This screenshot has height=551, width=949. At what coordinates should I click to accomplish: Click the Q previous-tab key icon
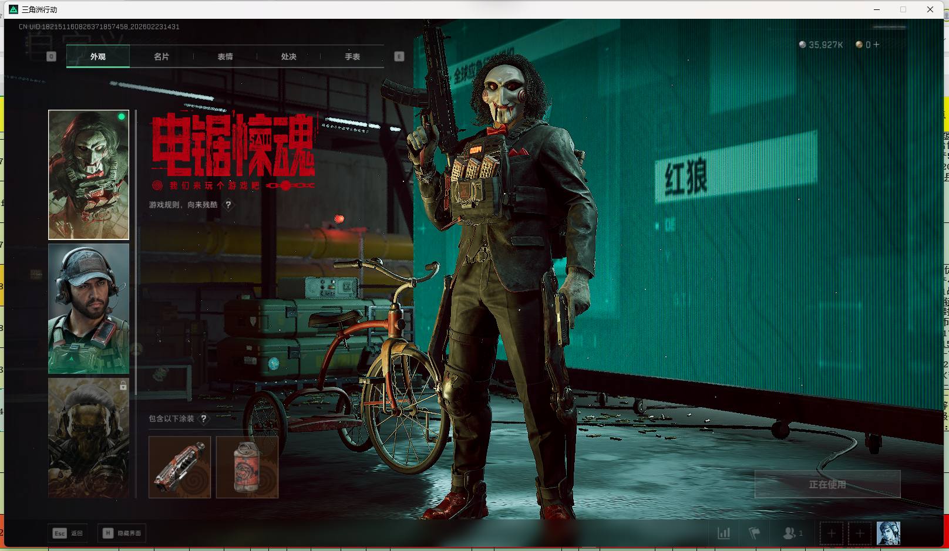pos(51,56)
